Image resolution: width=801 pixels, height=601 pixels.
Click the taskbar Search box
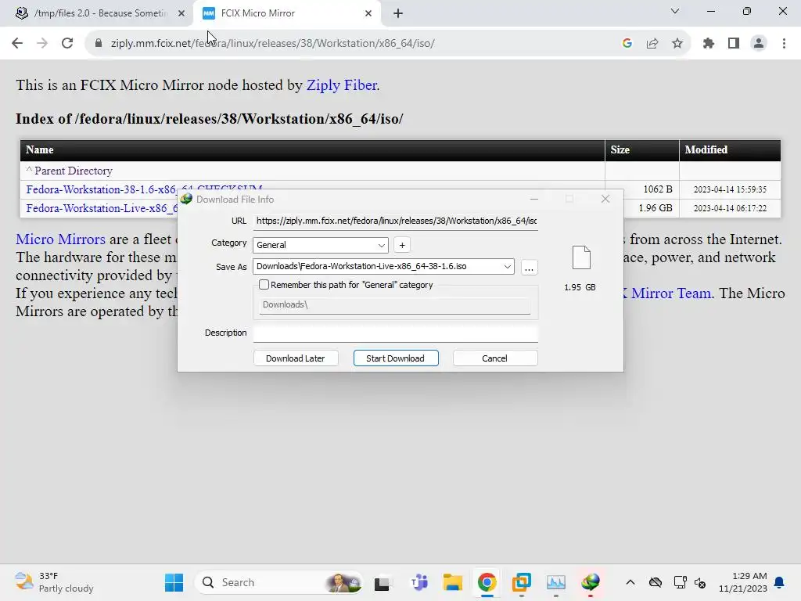tap(278, 582)
